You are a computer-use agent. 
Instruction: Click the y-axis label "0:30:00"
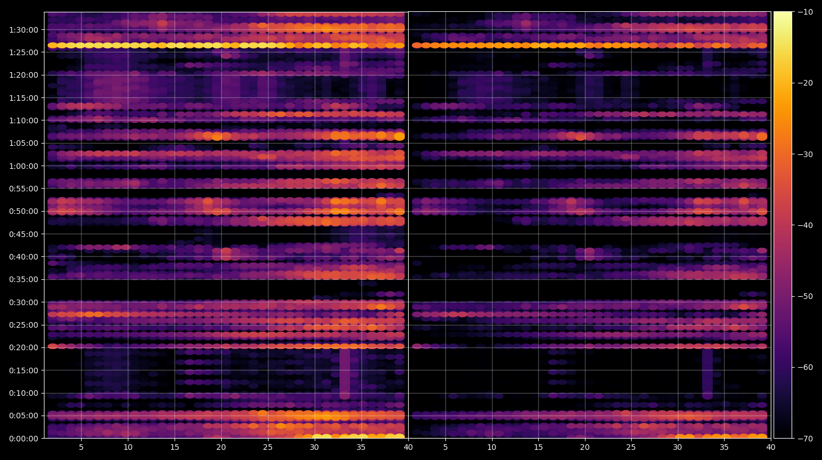[24, 302]
